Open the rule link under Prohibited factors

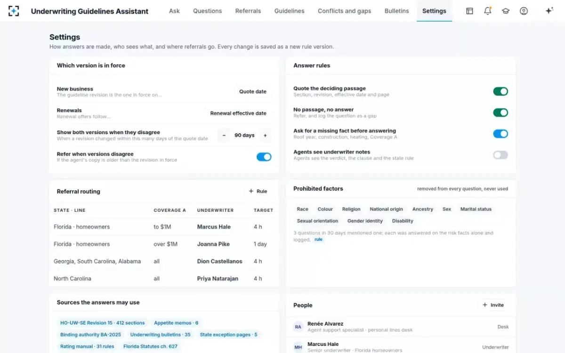coord(319,240)
